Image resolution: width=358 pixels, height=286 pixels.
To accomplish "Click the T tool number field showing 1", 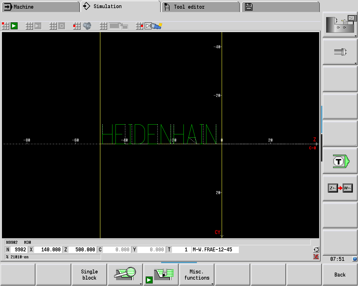I will pos(181,249).
